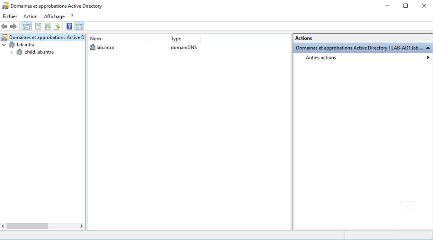Select child.lab.intra in the tree
433x240 pixels.
tap(39, 52)
